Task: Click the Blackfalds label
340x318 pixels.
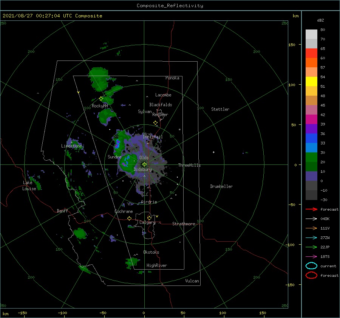Action: point(161,105)
